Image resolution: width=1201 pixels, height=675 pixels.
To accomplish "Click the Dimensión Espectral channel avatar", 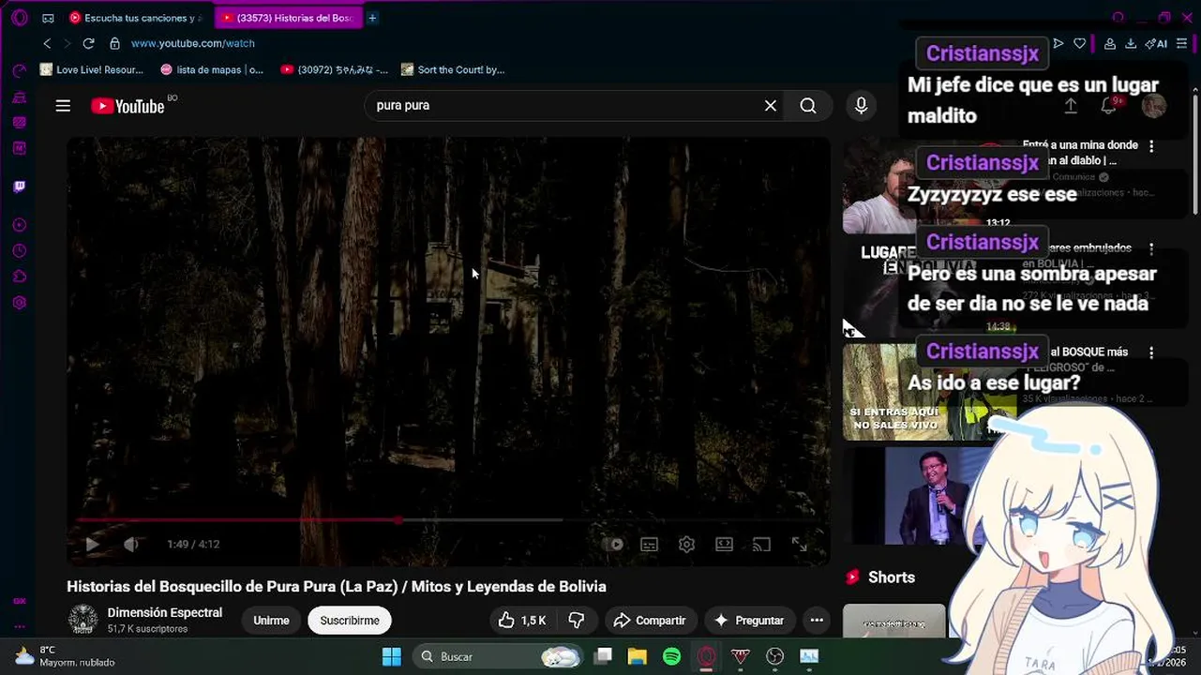I will tap(83, 620).
